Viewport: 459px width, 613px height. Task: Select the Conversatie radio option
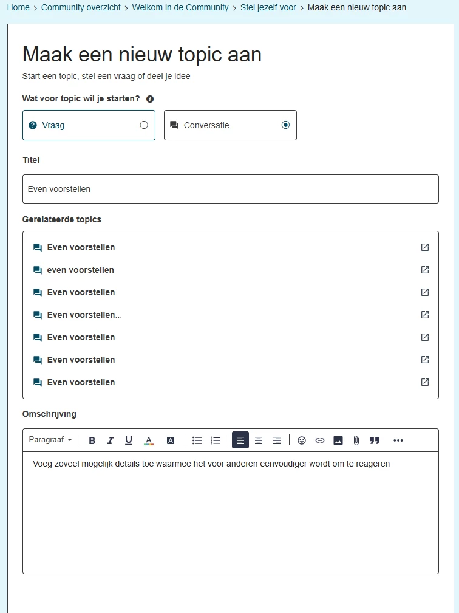coord(230,125)
